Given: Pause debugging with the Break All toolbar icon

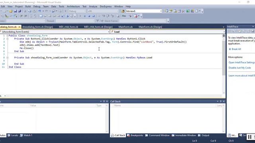Looking at the screenshot, I should pos(84,16).
